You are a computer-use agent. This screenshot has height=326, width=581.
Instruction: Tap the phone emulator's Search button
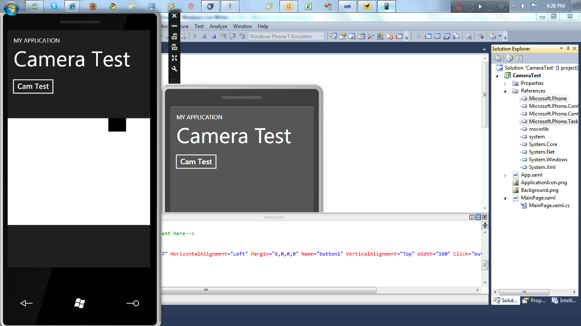[x=133, y=303]
